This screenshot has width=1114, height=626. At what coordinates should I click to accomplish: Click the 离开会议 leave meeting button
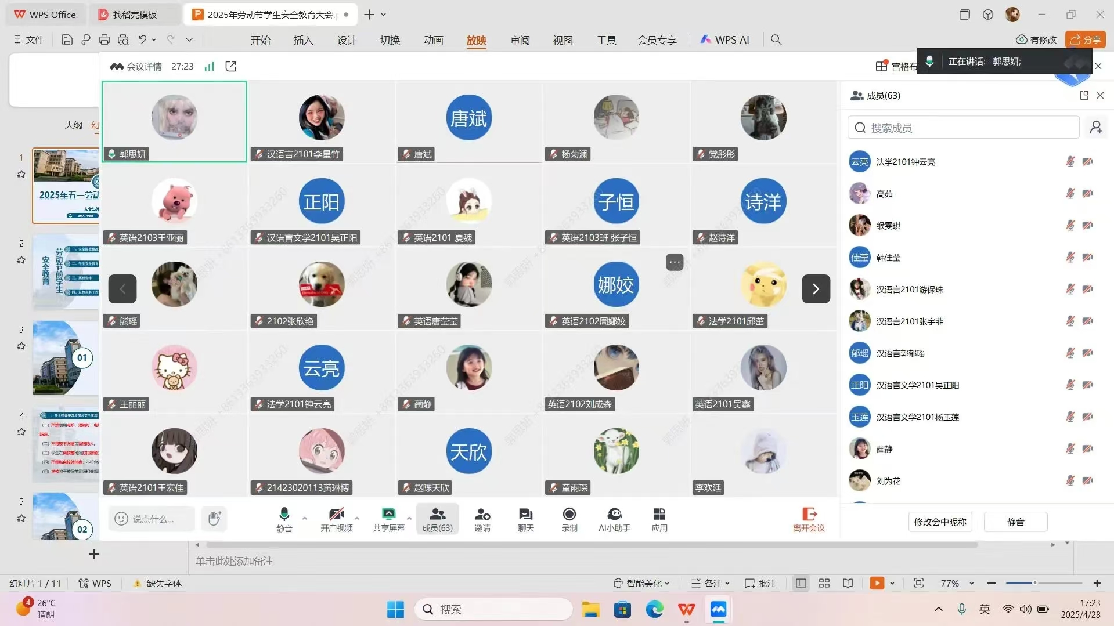click(x=809, y=519)
